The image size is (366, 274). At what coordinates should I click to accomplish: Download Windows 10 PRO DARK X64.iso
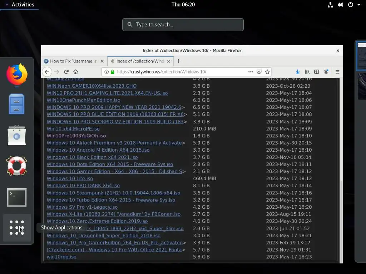coord(83,186)
